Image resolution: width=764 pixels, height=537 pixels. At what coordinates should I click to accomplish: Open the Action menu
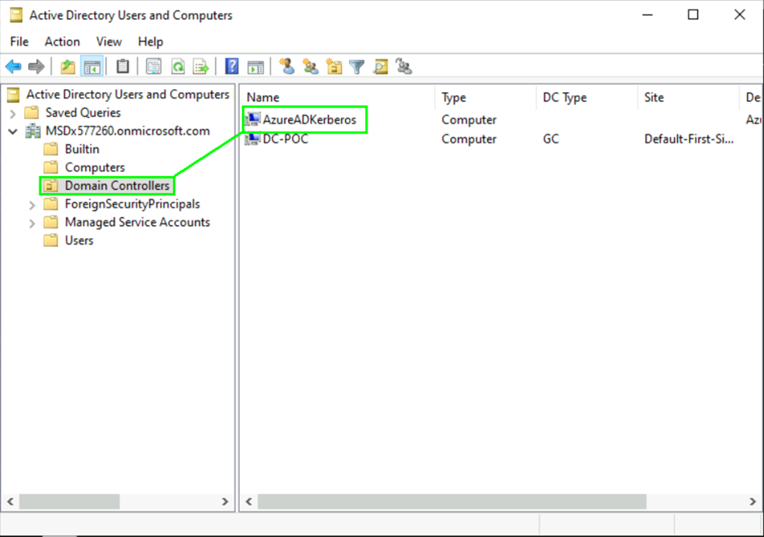click(62, 42)
